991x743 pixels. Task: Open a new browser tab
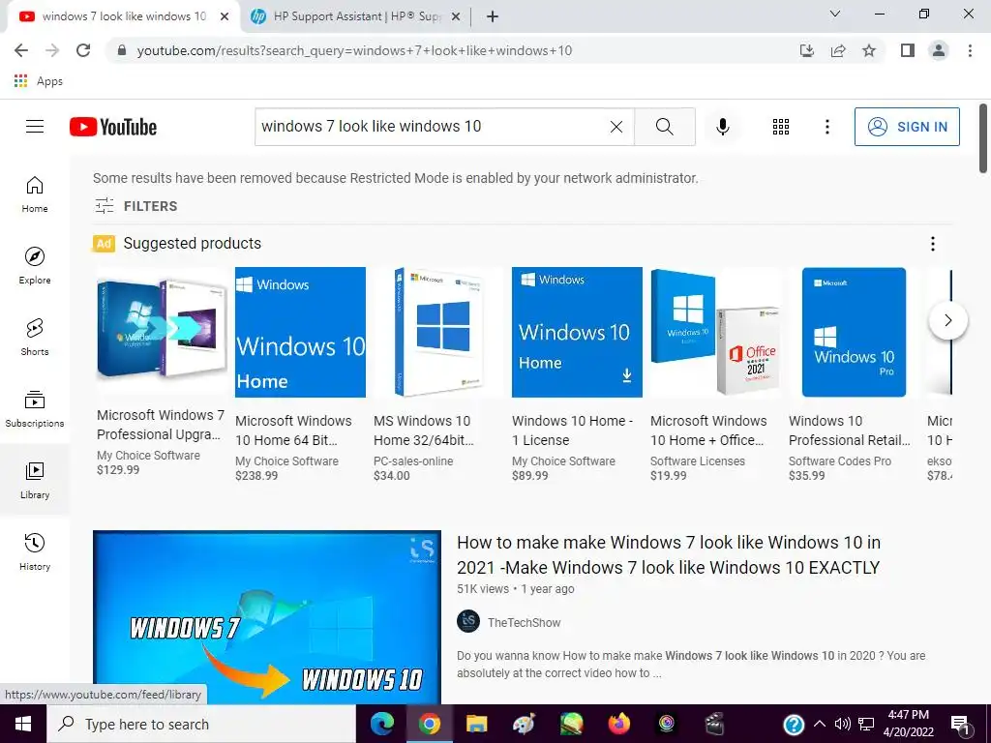(493, 16)
